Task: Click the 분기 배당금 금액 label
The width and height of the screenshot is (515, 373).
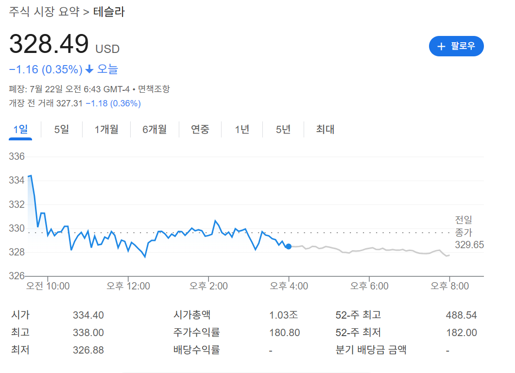Action: click(371, 350)
